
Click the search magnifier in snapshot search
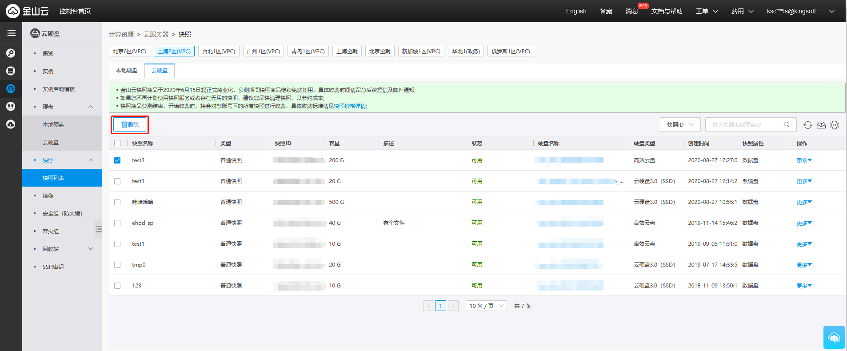click(x=787, y=125)
